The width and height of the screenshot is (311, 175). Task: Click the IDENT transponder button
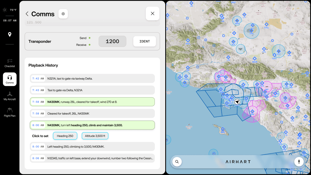[x=144, y=41]
